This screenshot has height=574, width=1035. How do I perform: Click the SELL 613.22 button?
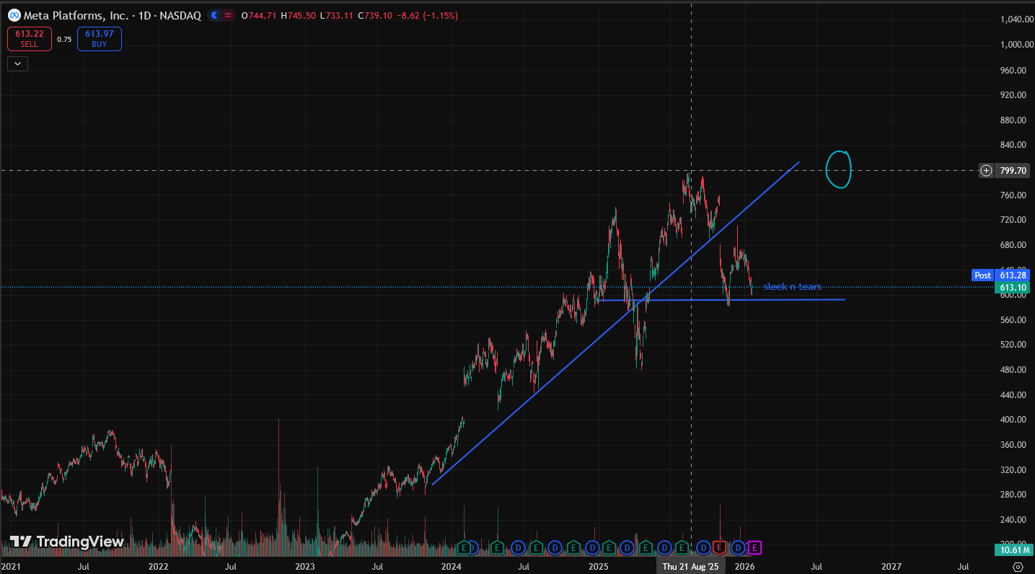coord(30,39)
